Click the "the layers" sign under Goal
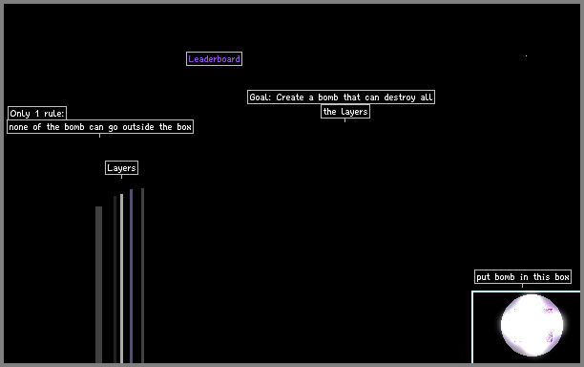584x367 pixels. [x=345, y=112]
